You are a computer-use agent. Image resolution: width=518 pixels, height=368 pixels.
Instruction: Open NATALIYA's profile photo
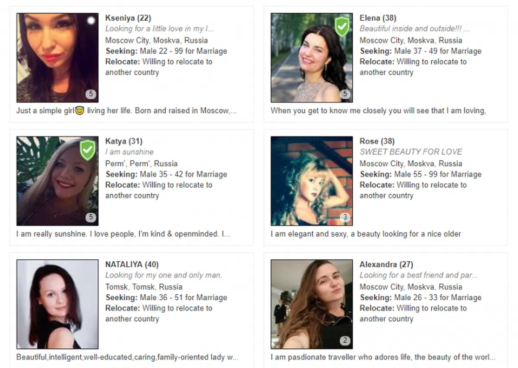[x=57, y=304]
